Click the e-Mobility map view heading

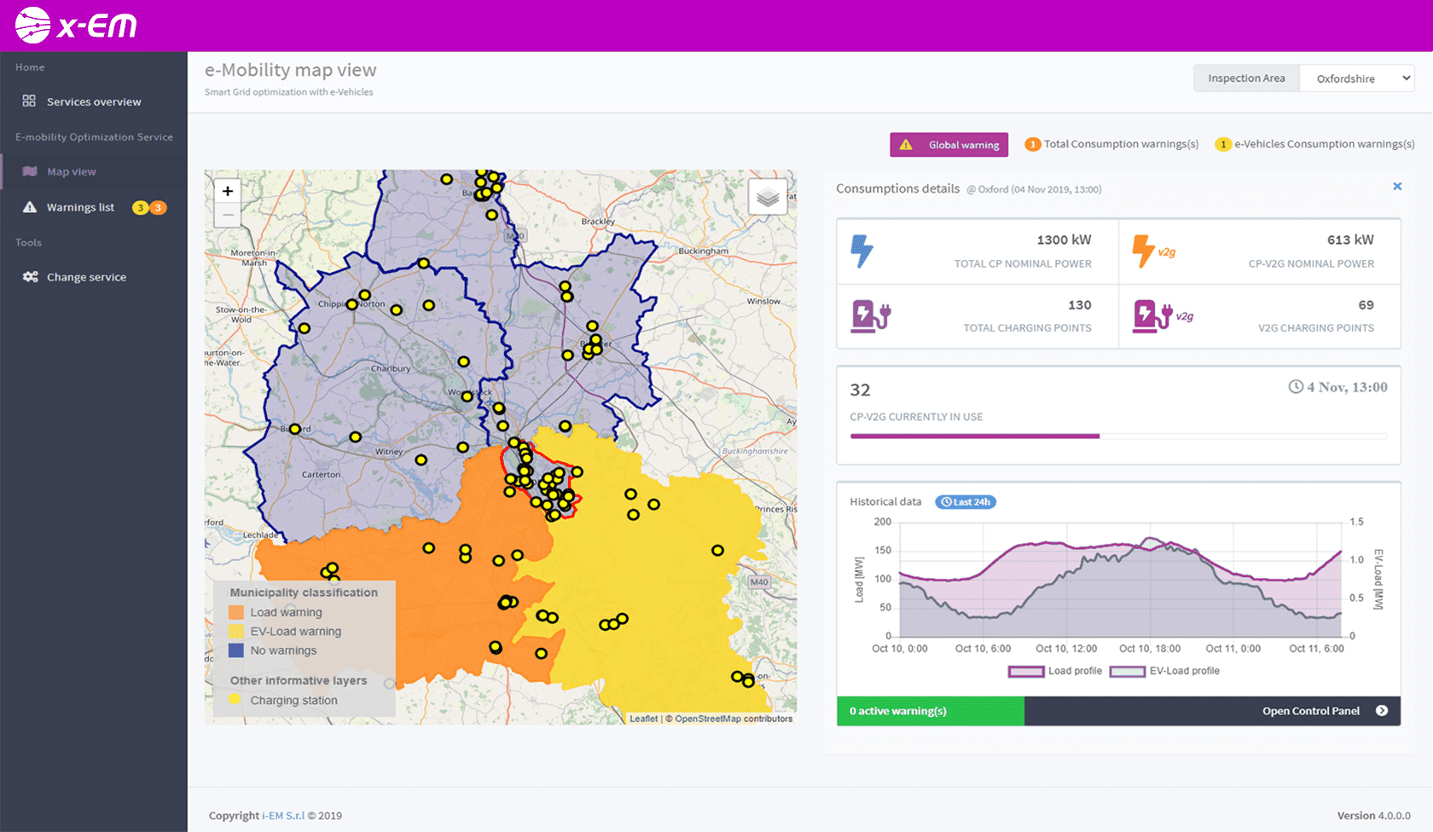pos(290,70)
